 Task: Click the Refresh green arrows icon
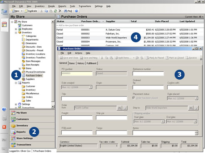click(x=55, y=11)
